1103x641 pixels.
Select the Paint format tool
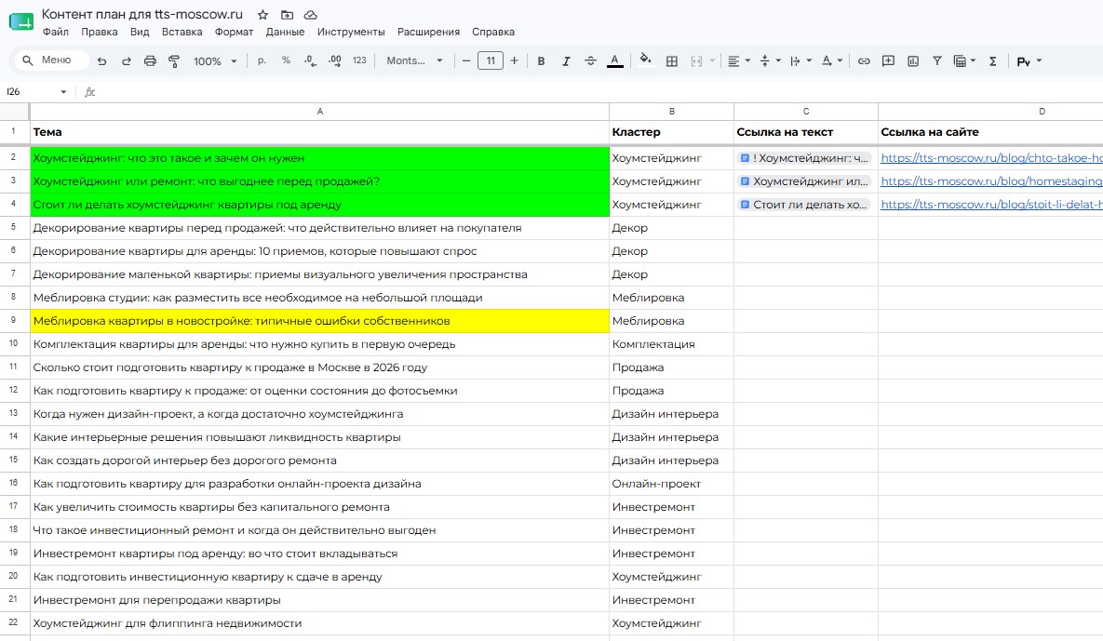[174, 61]
